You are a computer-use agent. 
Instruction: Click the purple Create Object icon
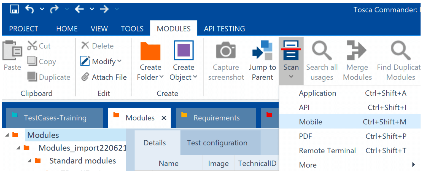pyautogui.click(x=184, y=50)
